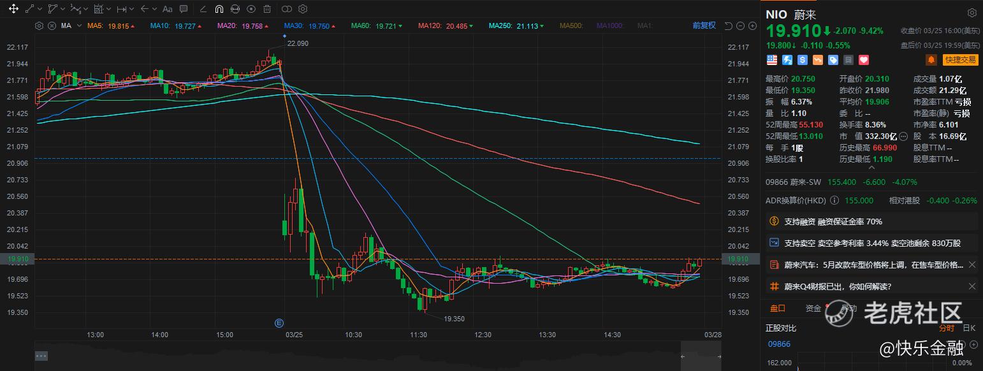Screen dimensions: 983x371
Task: Select the polygon shape drawing tool
Action: pyautogui.click(x=53, y=9)
